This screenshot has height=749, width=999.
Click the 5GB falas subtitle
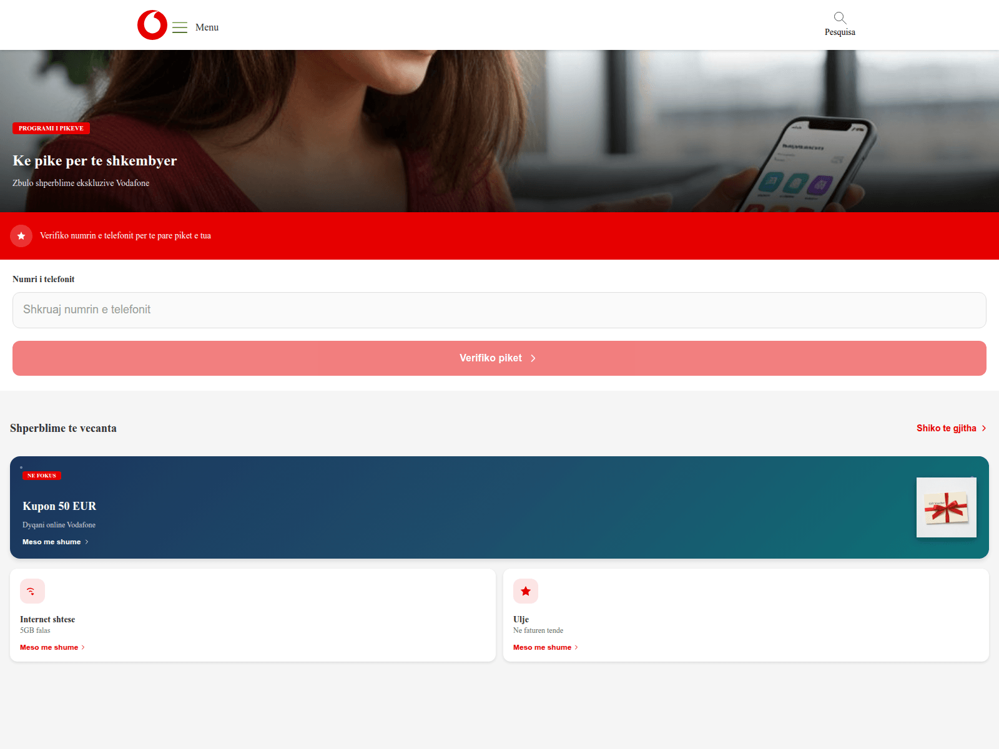click(x=35, y=630)
